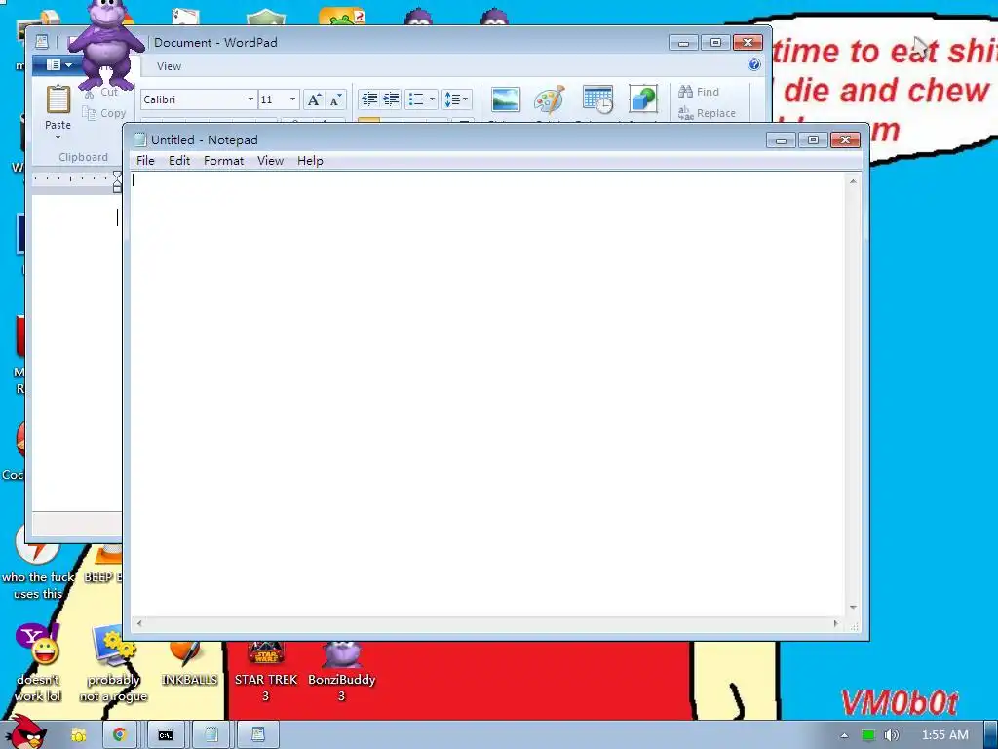Click the Notepad horizontal scrollbar right arrow
This screenshot has width=998, height=749.
(x=836, y=623)
